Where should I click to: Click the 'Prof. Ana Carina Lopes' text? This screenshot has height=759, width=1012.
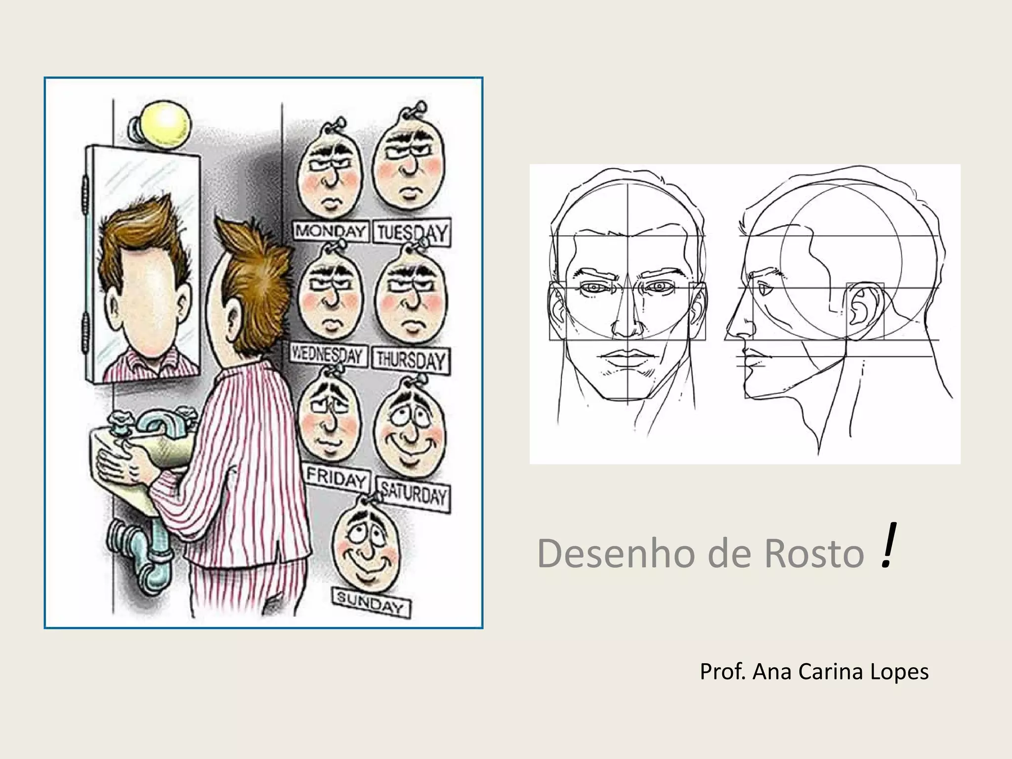click(x=814, y=672)
